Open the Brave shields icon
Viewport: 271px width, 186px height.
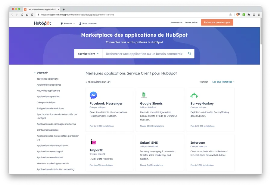(x=238, y=15)
